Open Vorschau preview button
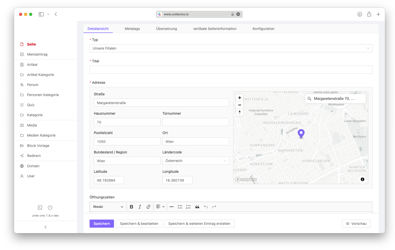This screenshot has height=250, width=395. click(356, 224)
